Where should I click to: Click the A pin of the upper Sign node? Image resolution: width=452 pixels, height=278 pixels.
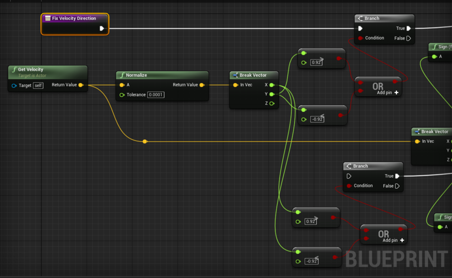[434, 57]
